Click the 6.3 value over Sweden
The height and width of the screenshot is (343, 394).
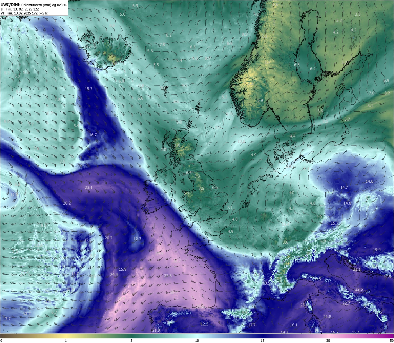tap(297, 65)
